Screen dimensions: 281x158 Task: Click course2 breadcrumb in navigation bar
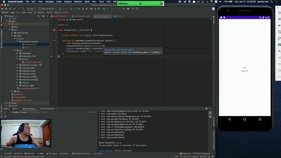coord(49,12)
